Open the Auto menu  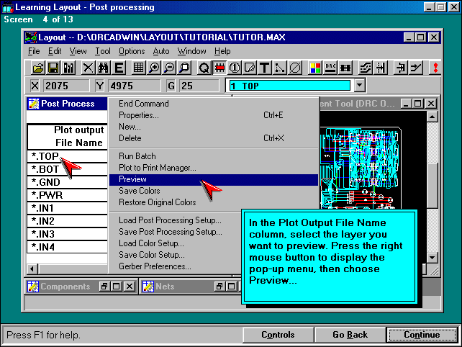click(x=161, y=51)
